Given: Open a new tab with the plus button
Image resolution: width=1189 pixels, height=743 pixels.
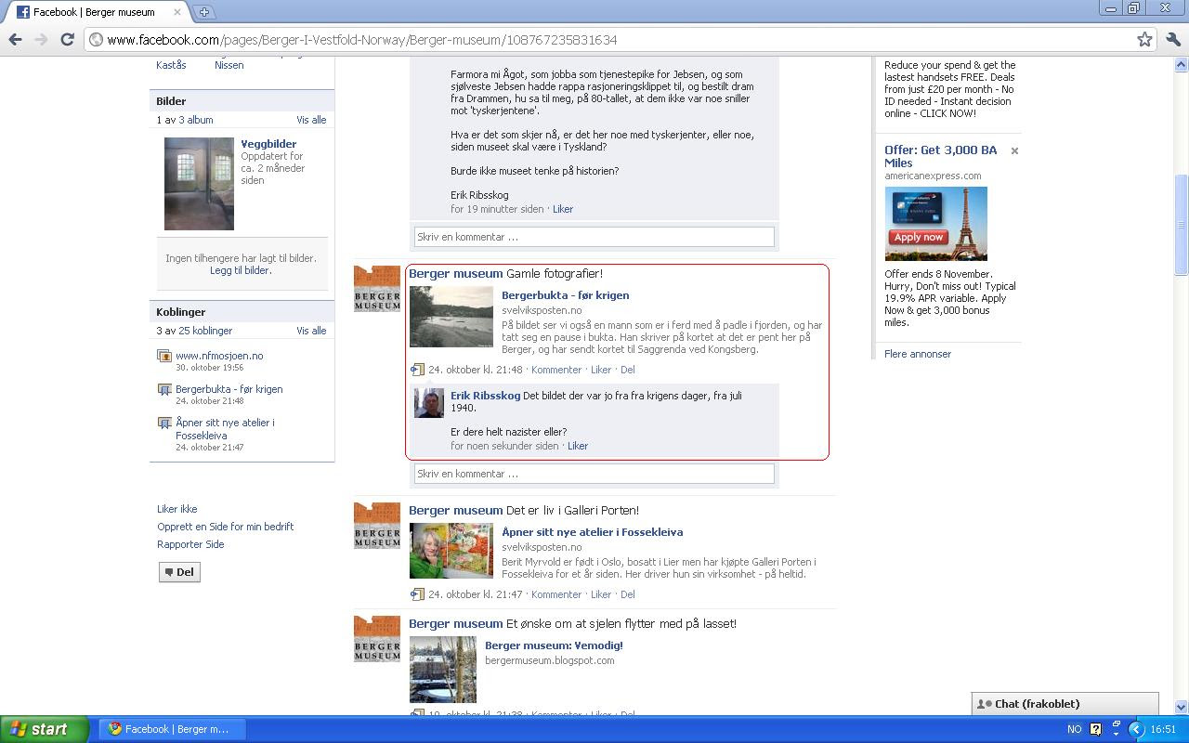Looking at the screenshot, I should point(203,12).
